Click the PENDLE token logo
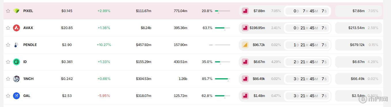391x107 pixels. 16,45
